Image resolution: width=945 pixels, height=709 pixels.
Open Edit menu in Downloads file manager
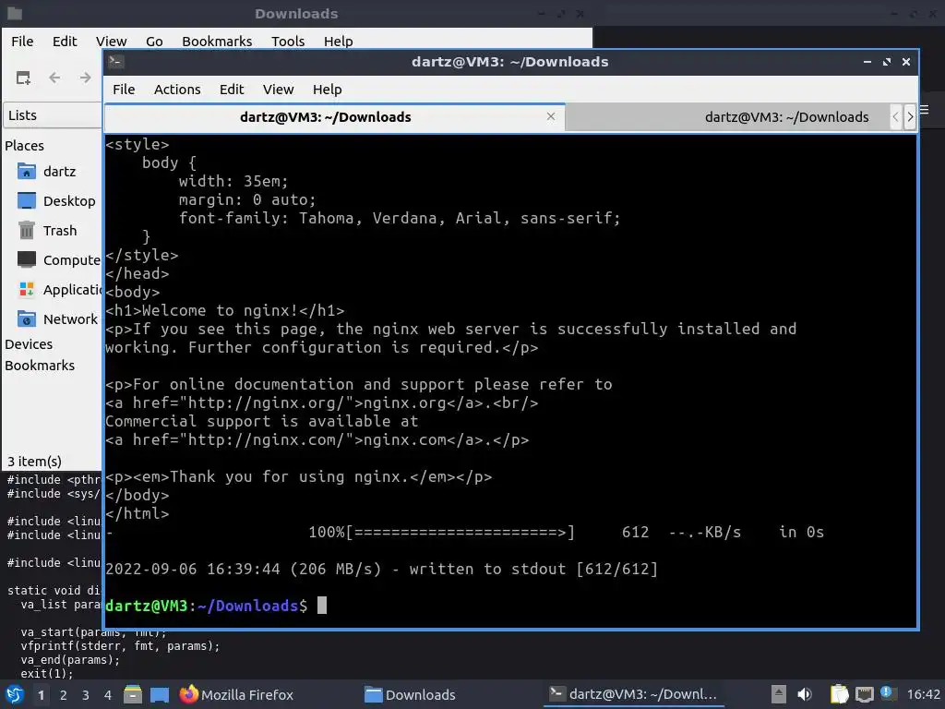[65, 41]
